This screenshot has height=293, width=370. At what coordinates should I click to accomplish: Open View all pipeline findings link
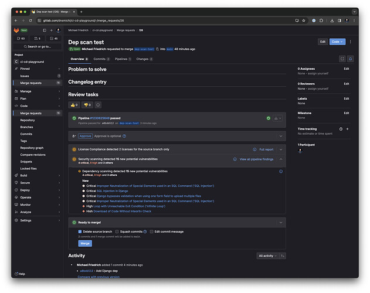coord(256,159)
